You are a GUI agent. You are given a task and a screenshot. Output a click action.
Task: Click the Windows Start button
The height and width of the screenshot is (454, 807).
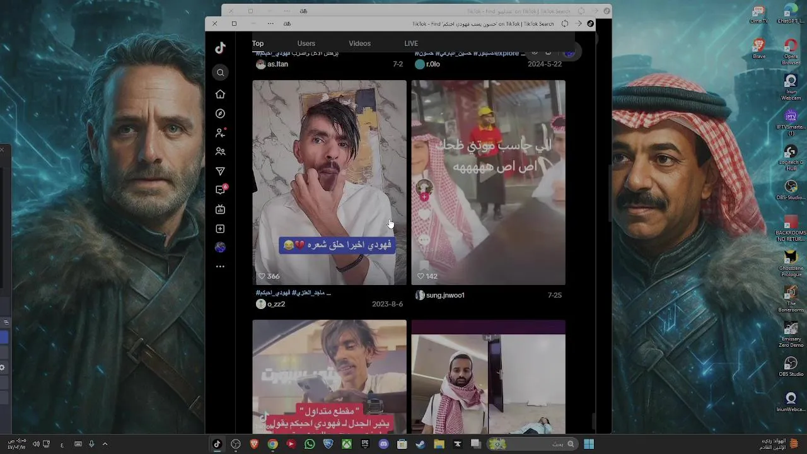[589, 444]
